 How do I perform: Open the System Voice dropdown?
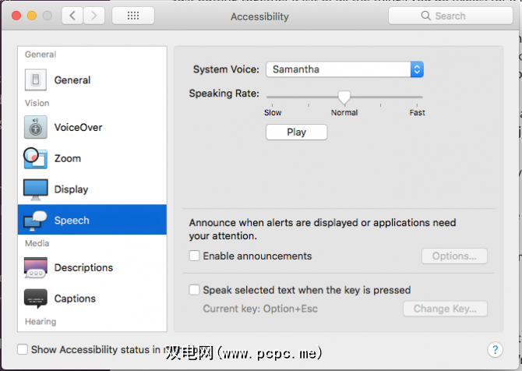(344, 69)
